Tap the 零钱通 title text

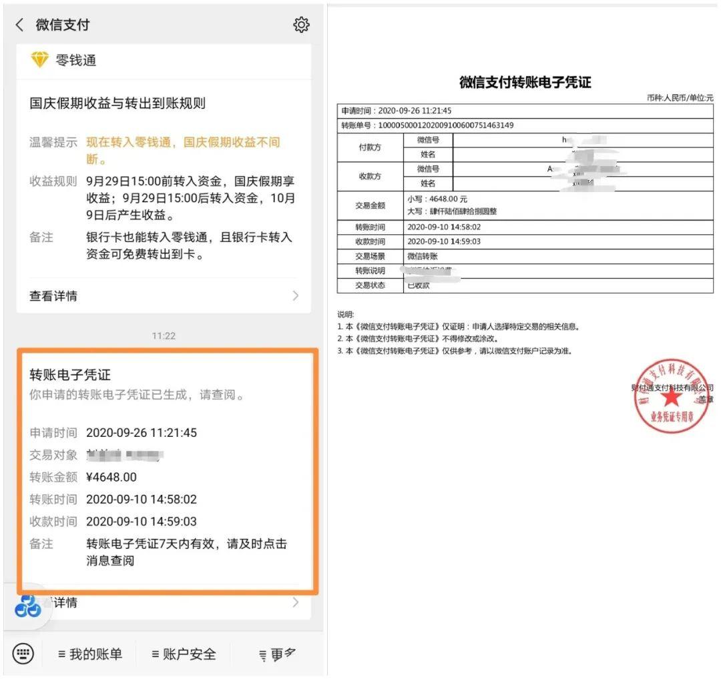coord(76,60)
